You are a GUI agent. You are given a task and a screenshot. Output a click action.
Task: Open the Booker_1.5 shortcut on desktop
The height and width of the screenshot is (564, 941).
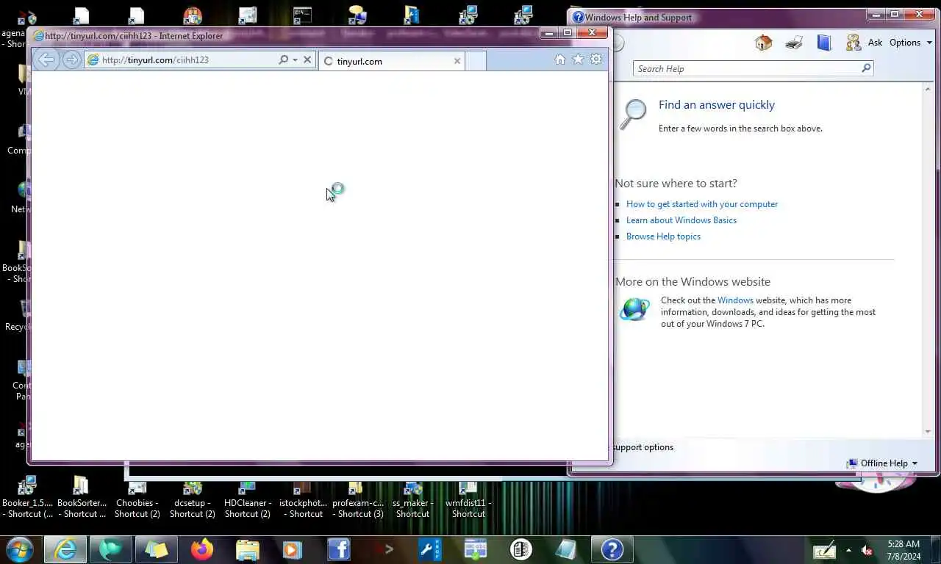click(x=28, y=497)
